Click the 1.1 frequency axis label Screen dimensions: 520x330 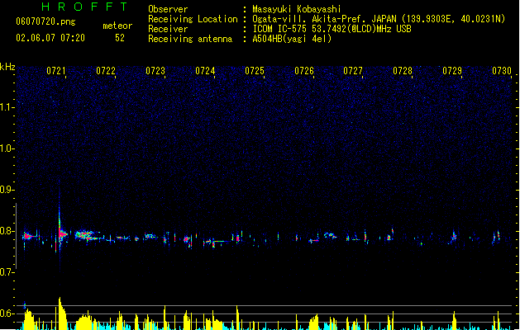point(6,107)
